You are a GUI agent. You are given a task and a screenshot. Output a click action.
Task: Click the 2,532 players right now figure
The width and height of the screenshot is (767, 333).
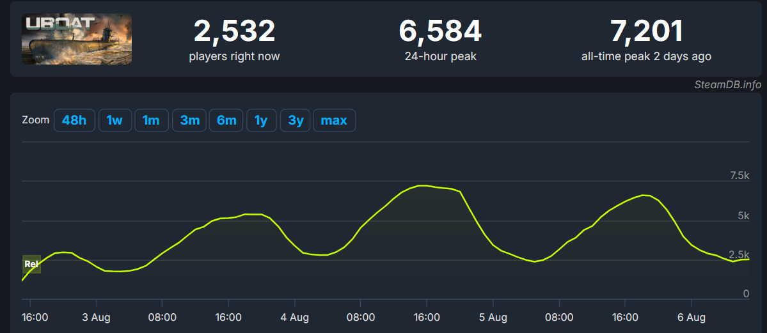tap(234, 31)
